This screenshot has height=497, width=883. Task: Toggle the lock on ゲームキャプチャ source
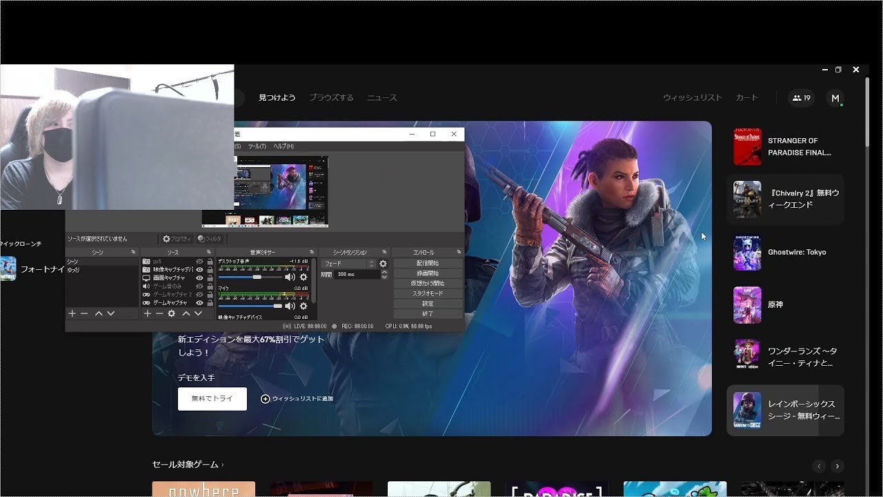tap(210, 303)
